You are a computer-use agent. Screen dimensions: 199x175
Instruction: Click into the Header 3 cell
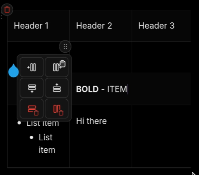pyautogui.click(x=162, y=26)
